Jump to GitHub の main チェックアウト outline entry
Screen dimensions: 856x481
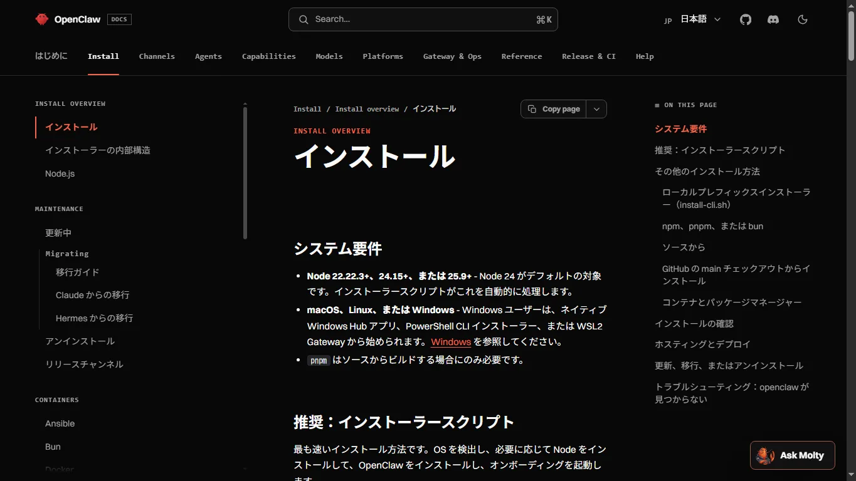point(736,275)
